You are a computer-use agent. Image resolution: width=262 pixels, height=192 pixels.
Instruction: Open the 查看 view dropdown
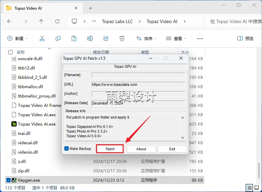(x=176, y=38)
